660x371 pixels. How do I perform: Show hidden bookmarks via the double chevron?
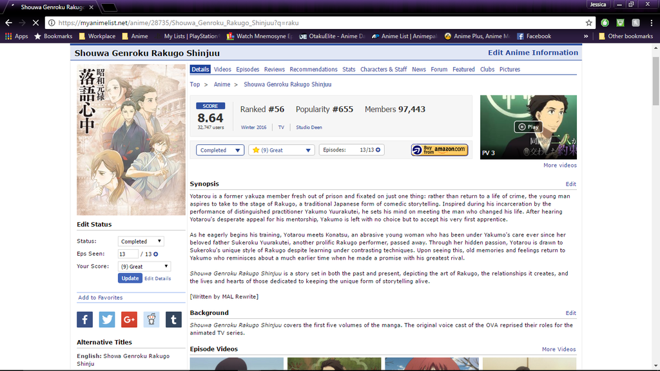coord(585,36)
